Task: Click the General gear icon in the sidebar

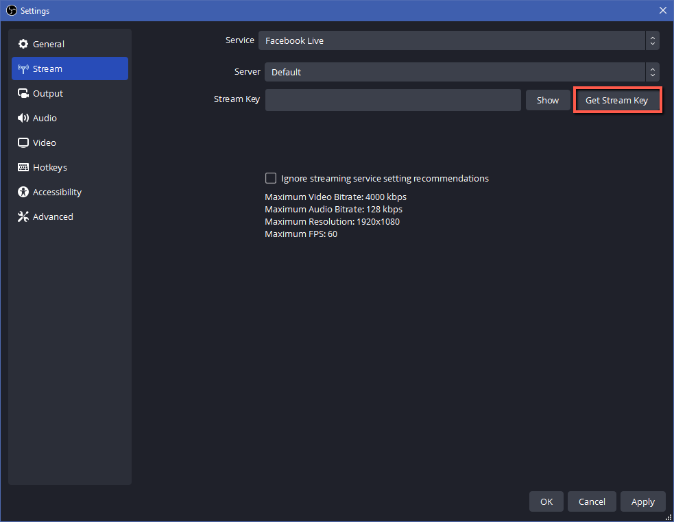Action: point(23,44)
